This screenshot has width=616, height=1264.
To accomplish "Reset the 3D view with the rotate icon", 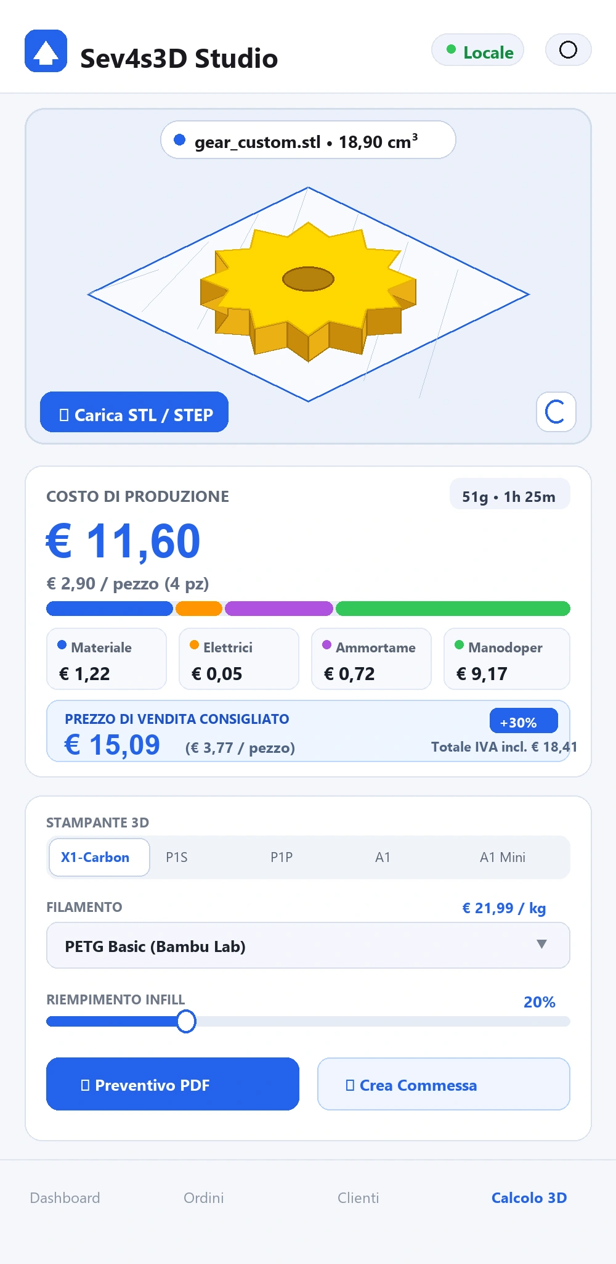I will pos(556,412).
